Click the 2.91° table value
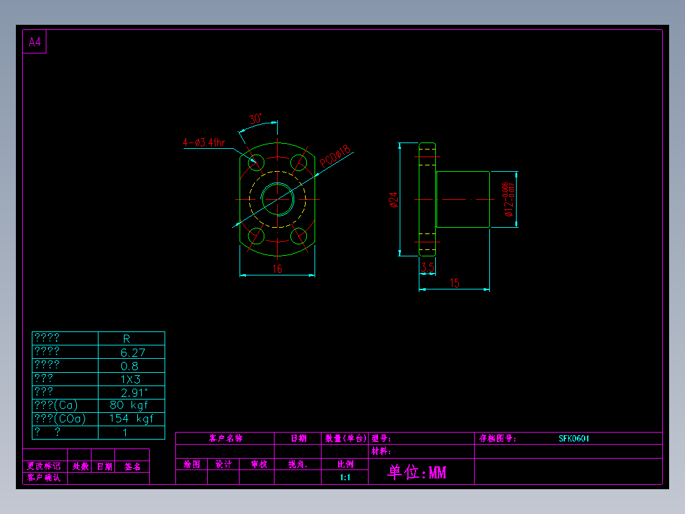 click(134, 392)
